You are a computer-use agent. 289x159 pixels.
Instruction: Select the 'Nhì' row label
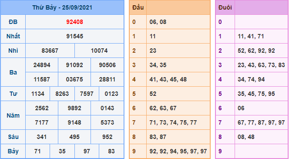click(x=13, y=51)
